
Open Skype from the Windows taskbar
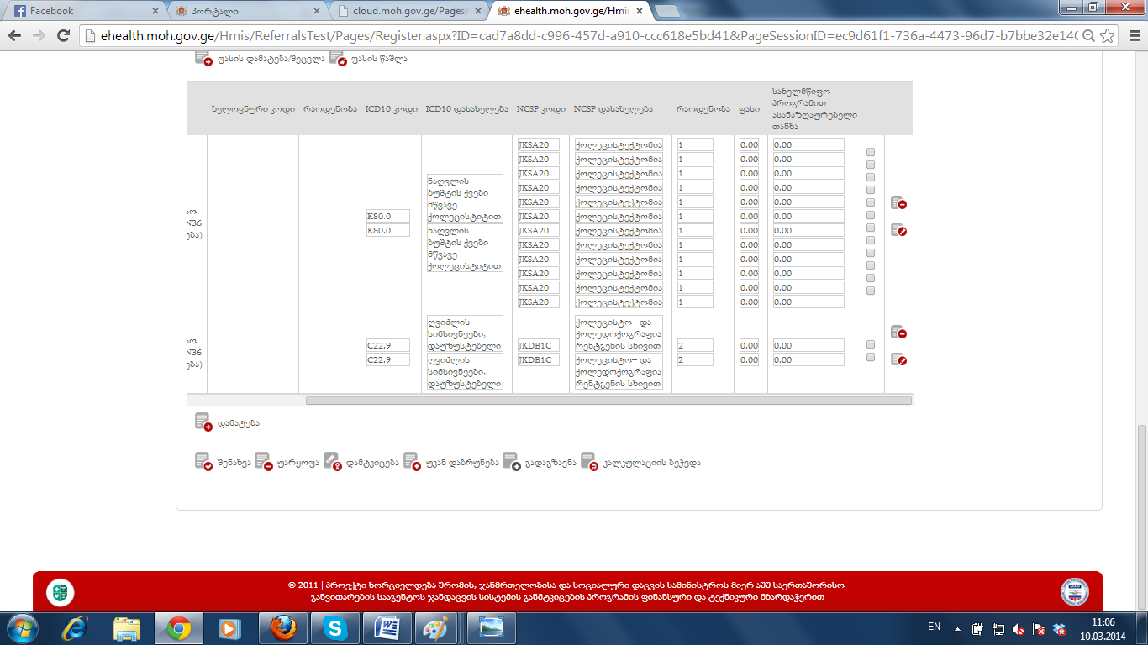point(335,628)
